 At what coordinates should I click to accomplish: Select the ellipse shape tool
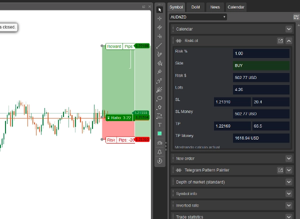click(x=159, y=98)
